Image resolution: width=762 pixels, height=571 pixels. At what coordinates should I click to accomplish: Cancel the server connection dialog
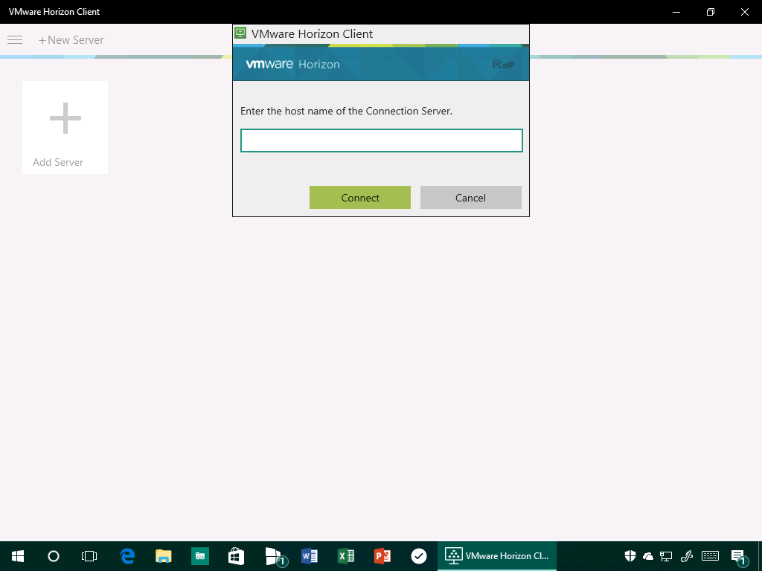pos(471,198)
